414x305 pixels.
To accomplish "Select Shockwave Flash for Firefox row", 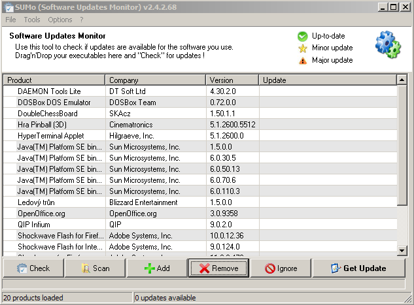I will pos(200,235).
